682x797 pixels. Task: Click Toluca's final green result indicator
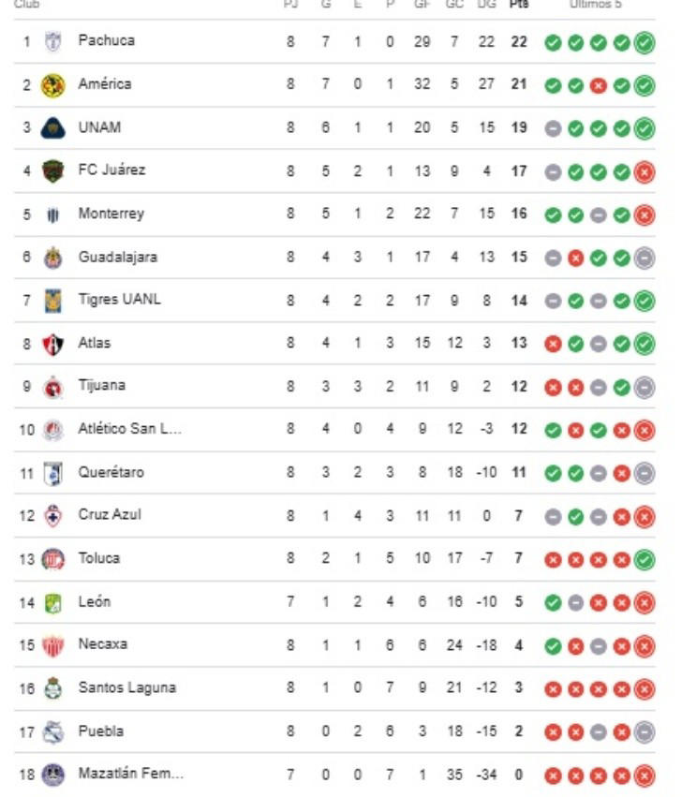click(x=645, y=557)
